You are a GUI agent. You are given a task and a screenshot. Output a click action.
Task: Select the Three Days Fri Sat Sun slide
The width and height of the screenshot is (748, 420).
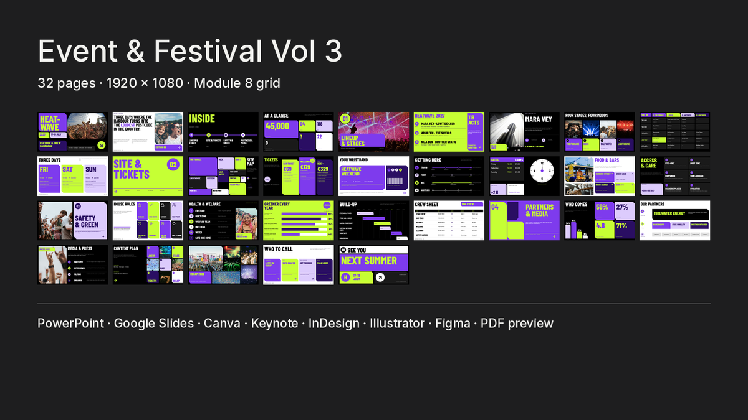(x=72, y=176)
